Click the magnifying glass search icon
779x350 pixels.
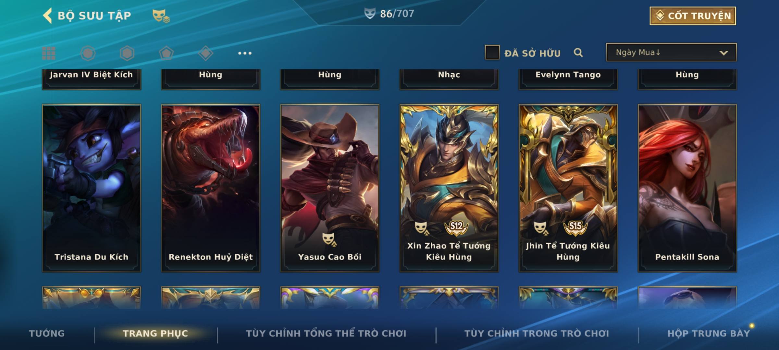[x=578, y=52]
